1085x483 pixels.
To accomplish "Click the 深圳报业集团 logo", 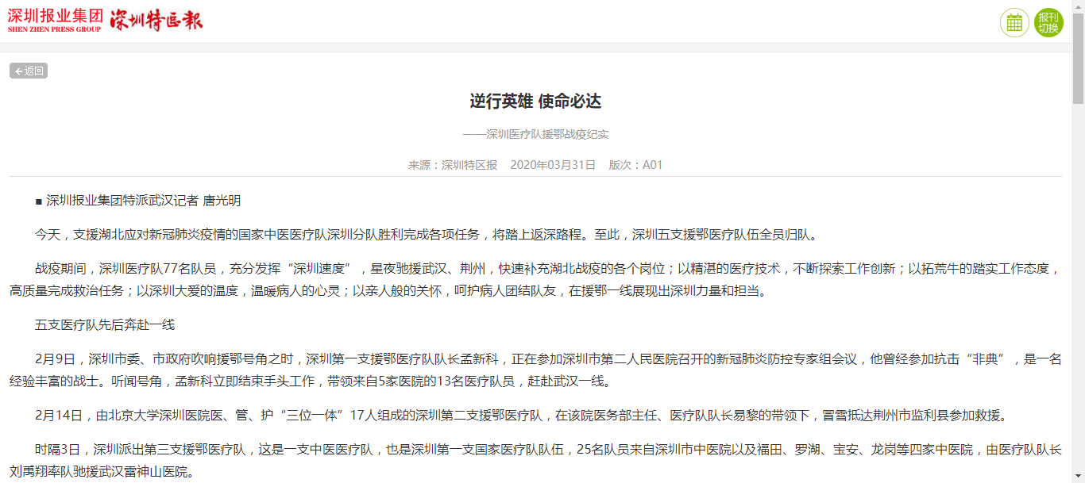I will (x=55, y=21).
